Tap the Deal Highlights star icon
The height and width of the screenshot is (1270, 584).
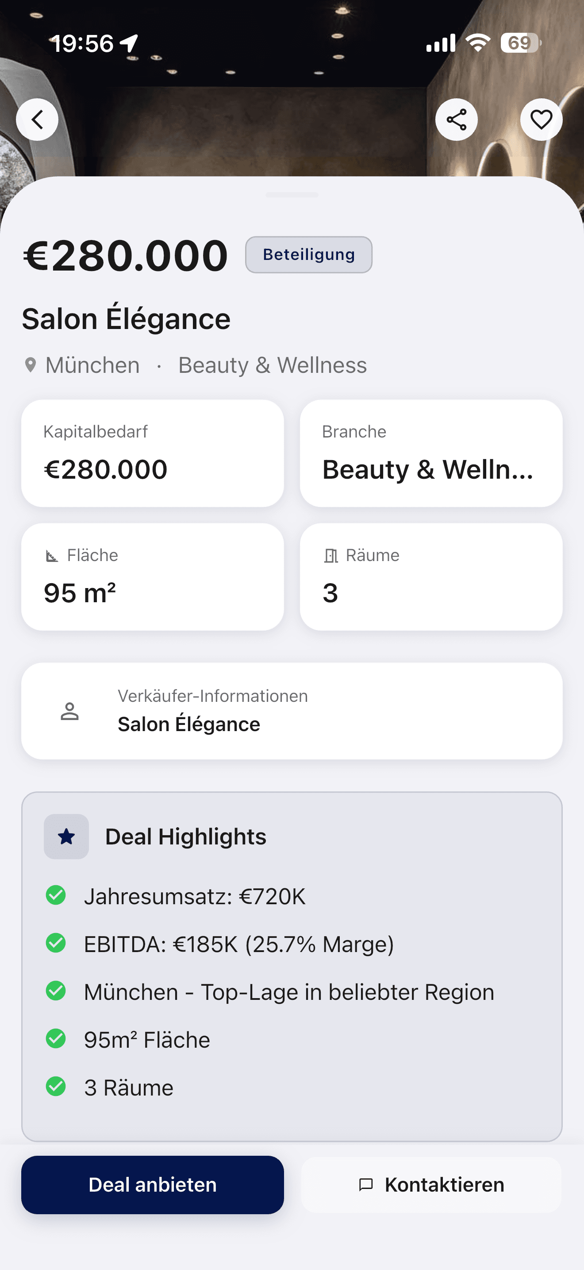tap(66, 836)
